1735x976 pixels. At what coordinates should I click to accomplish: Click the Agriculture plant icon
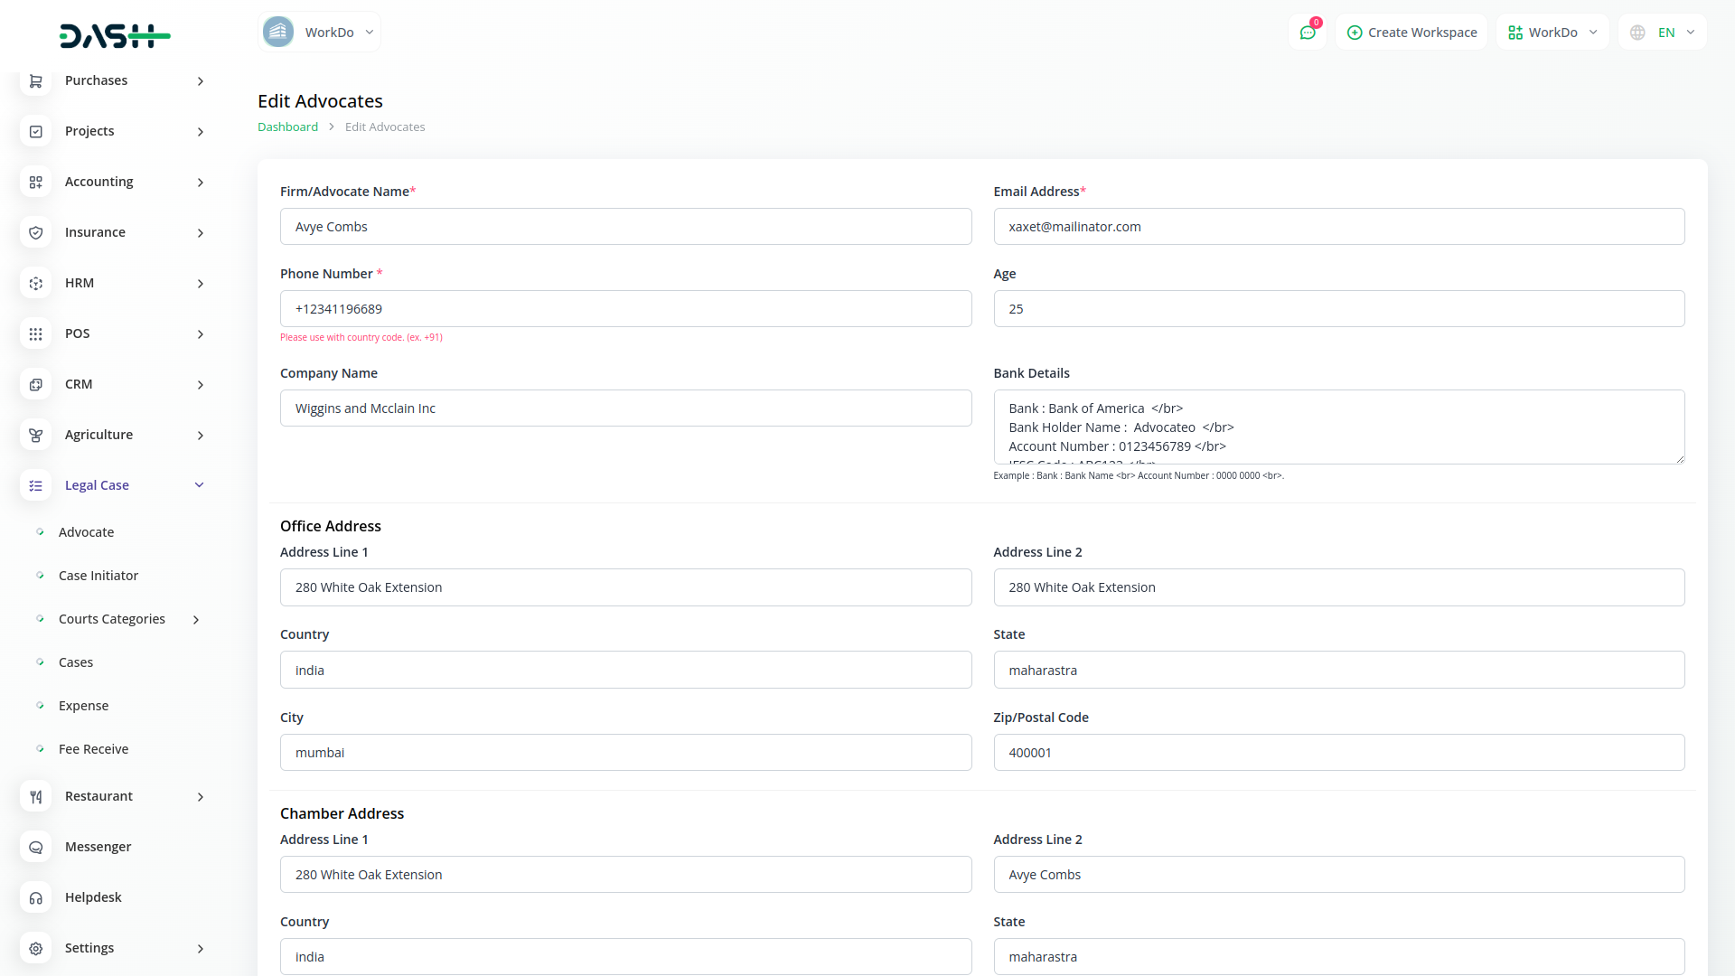[x=35, y=435]
